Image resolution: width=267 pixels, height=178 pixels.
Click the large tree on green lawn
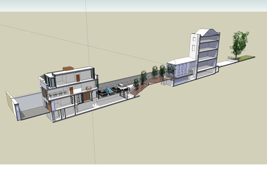pos(239,43)
